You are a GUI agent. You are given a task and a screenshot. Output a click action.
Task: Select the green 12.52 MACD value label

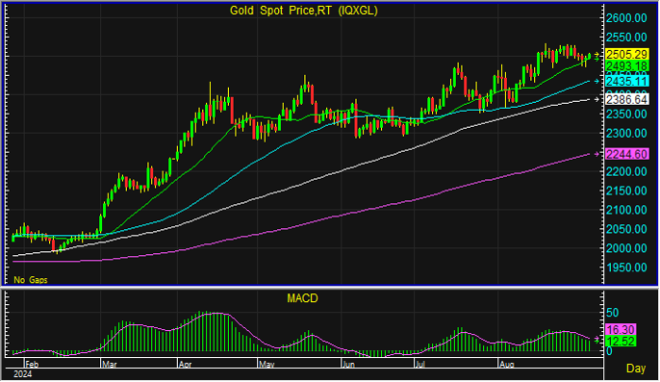click(621, 341)
